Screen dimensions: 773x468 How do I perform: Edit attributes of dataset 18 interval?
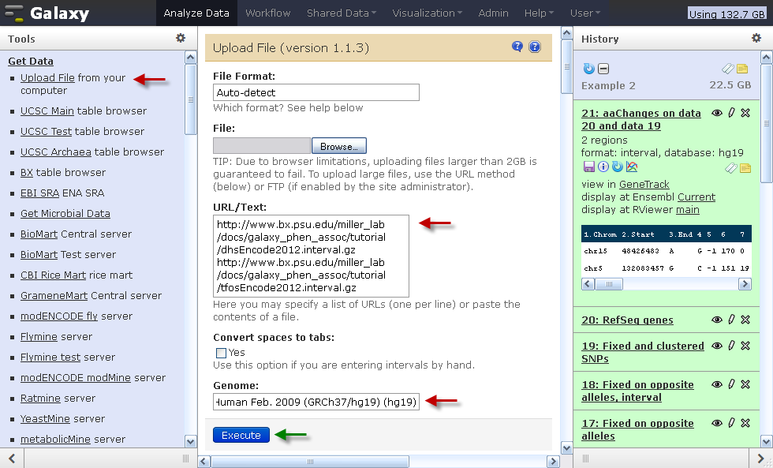tap(732, 384)
